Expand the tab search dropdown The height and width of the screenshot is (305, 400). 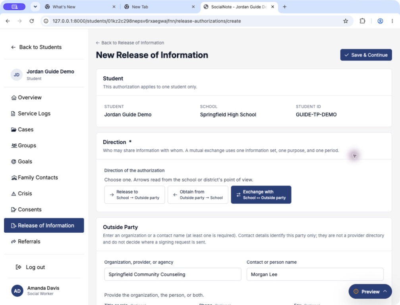tap(35, 7)
